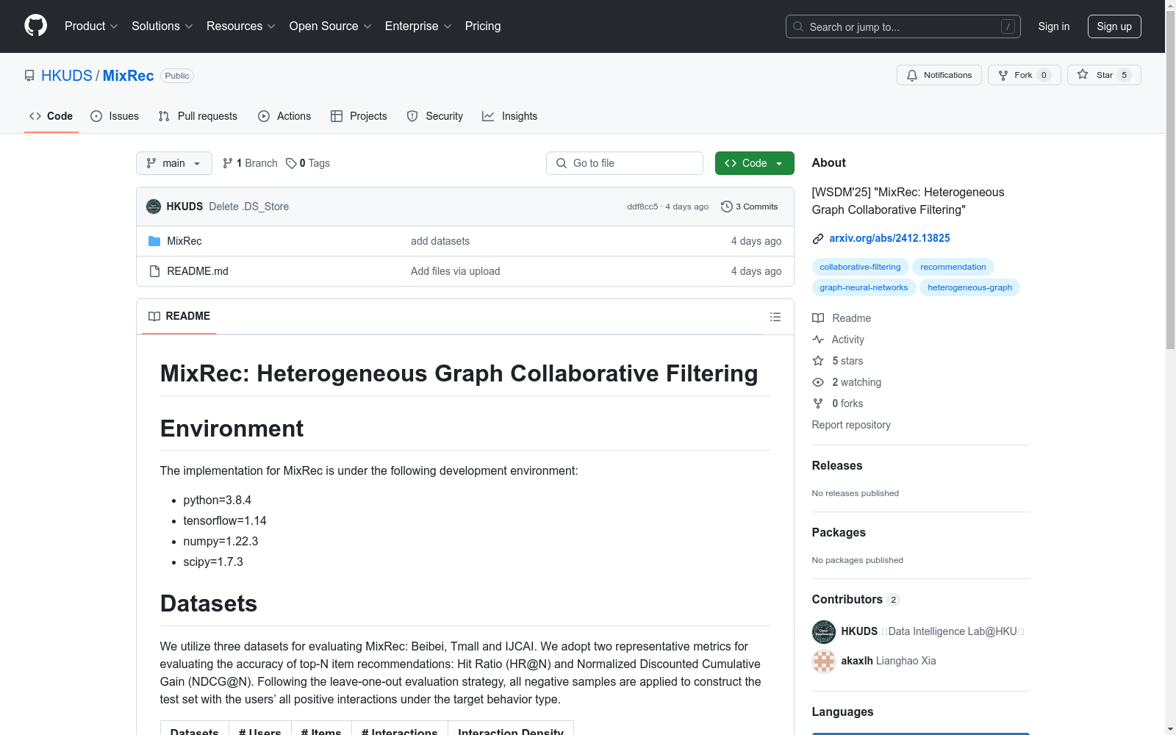The height and width of the screenshot is (735, 1176).
Task: Select the collaborative-filtering topic tag
Action: (860, 267)
